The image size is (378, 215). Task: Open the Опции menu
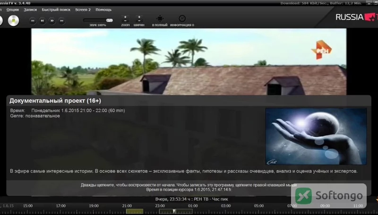(13, 9)
